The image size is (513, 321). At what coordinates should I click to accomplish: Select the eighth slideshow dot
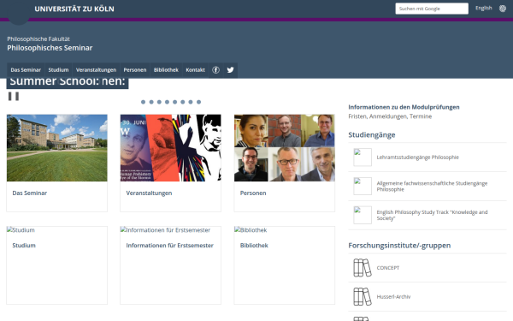pos(198,102)
